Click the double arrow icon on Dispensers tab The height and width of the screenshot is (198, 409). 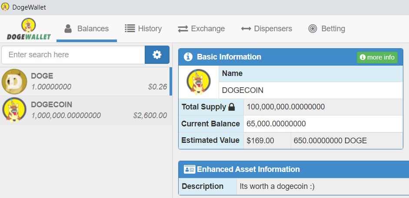point(246,29)
